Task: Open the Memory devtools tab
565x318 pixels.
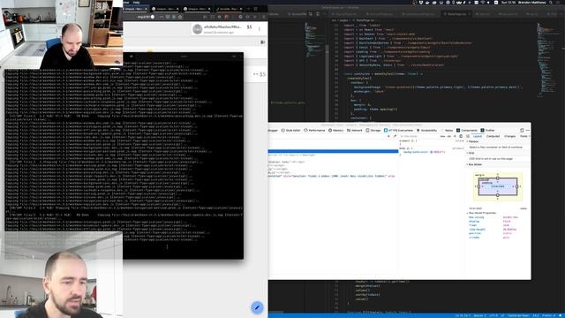Action: point(335,130)
